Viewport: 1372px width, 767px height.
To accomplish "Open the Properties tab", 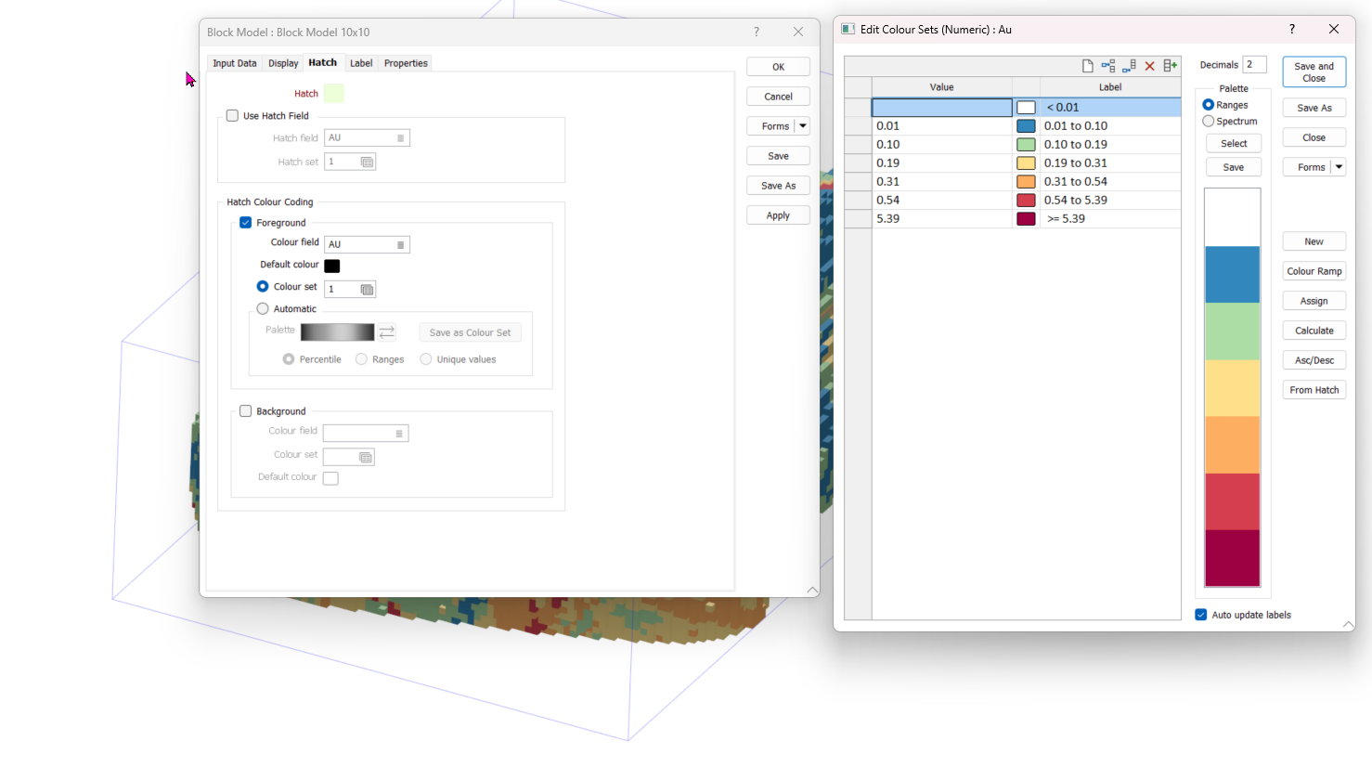I will (x=406, y=63).
